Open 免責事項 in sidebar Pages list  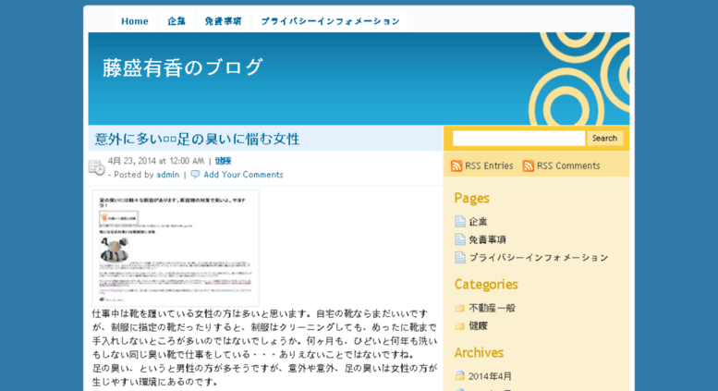coord(487,239)
